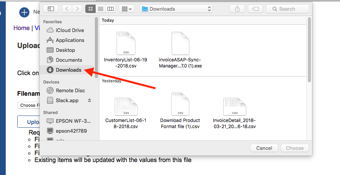Select iCloud Drive in the sidebar

[70, 30]
